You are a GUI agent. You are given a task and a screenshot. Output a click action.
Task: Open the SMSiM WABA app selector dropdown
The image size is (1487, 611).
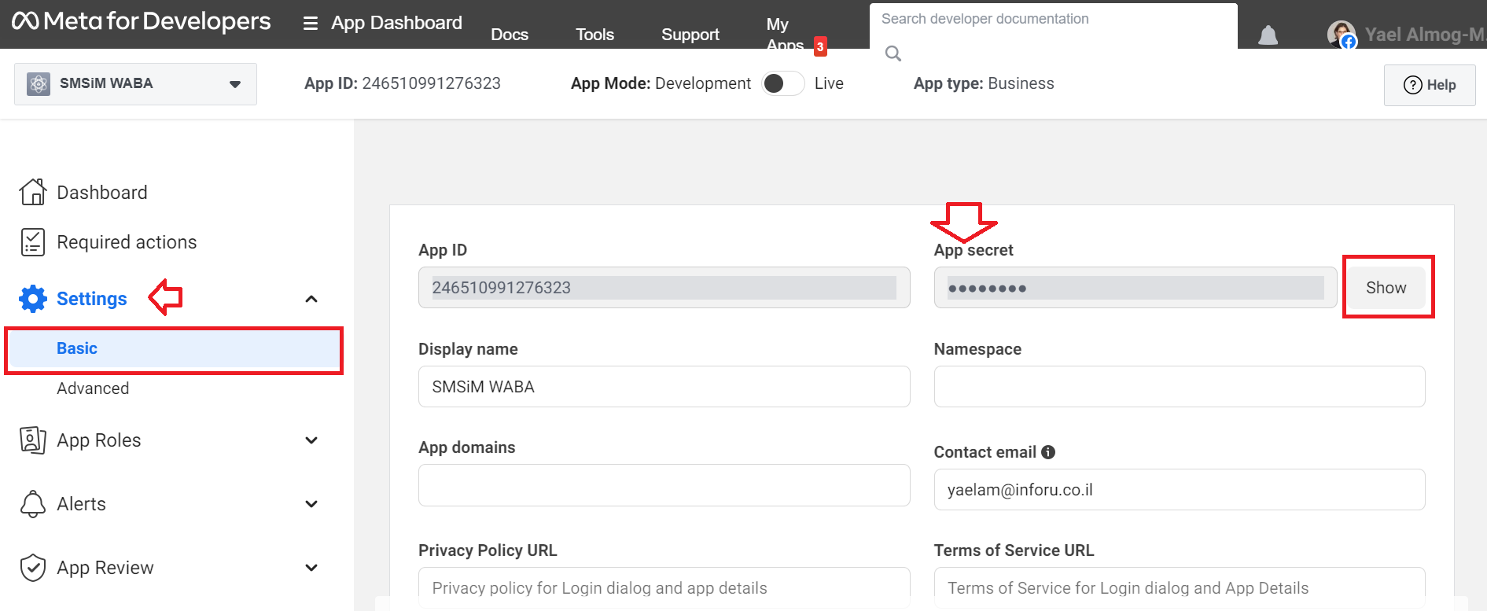pos(135,84)
